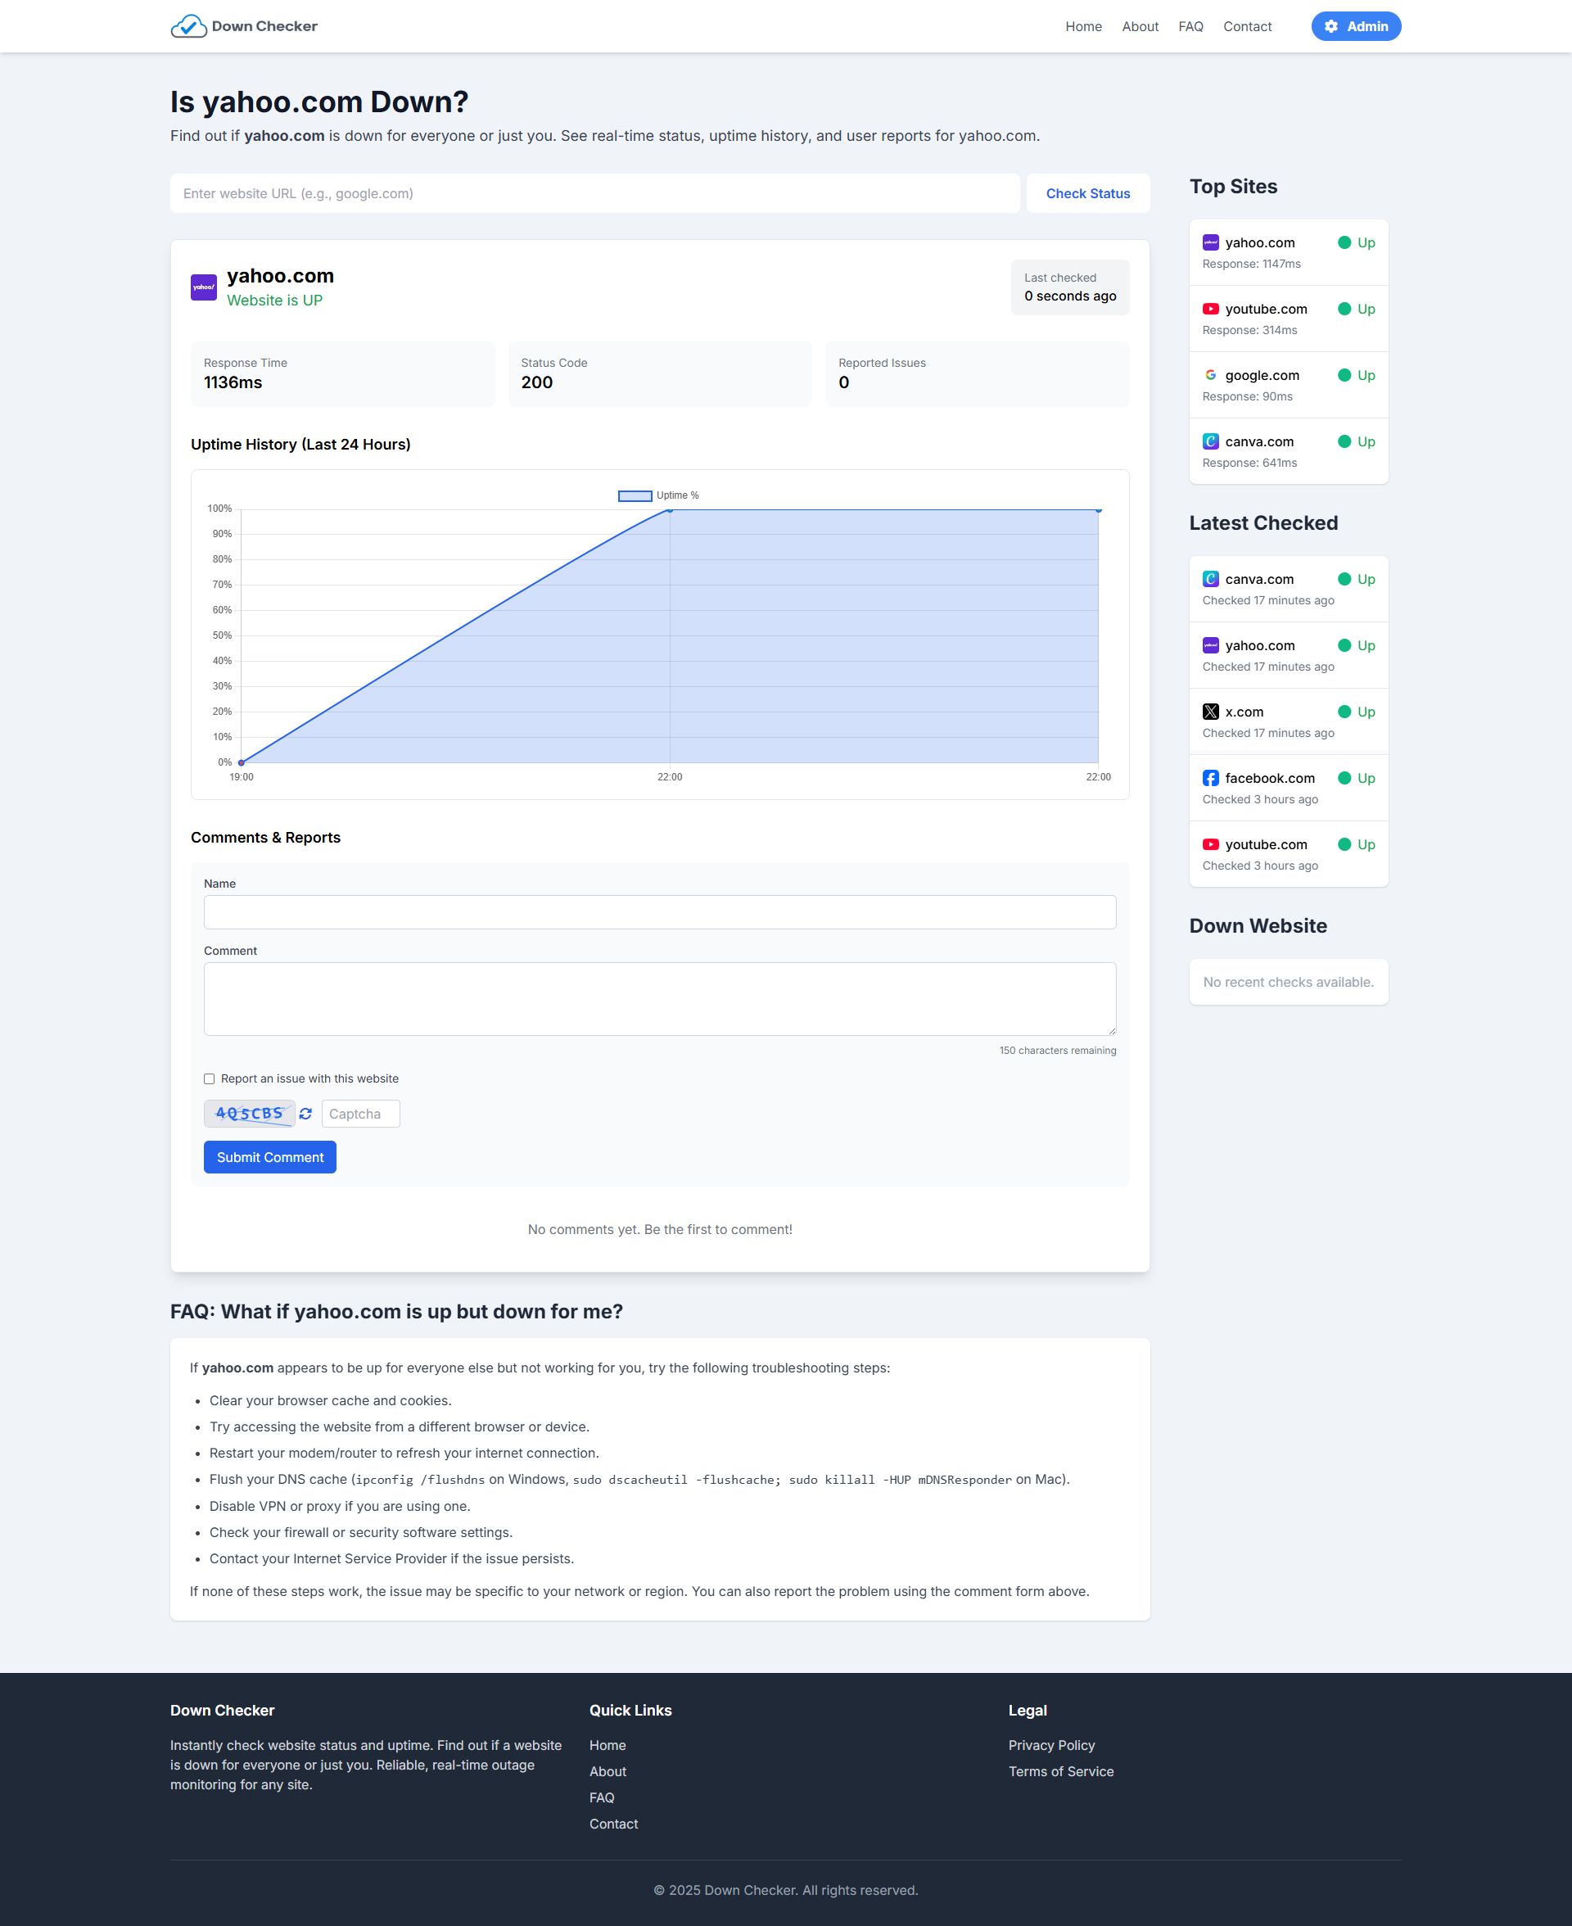Viewport: 1572px width, 1926px height.
Task: Go to FAQ in top navigation
Action: [x=1190, y=26]
